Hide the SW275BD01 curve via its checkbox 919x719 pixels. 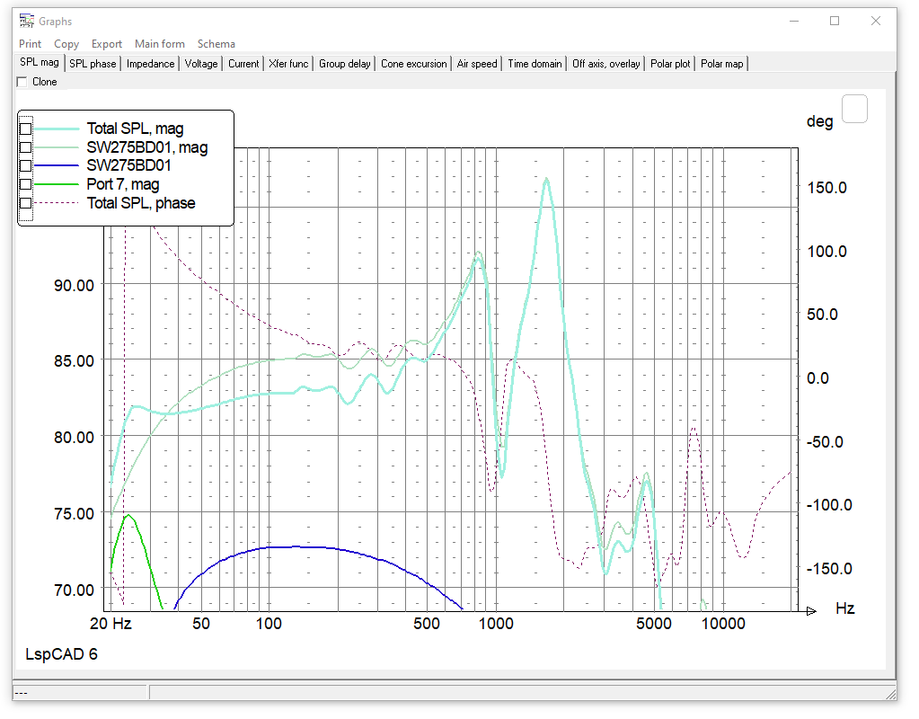(x=25, y=164)
